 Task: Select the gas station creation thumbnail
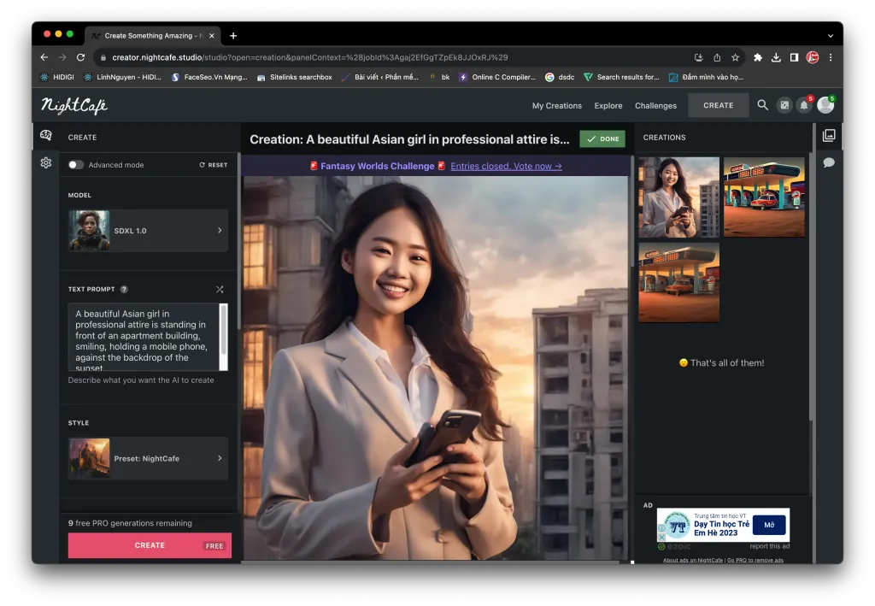tap(763, 196)
